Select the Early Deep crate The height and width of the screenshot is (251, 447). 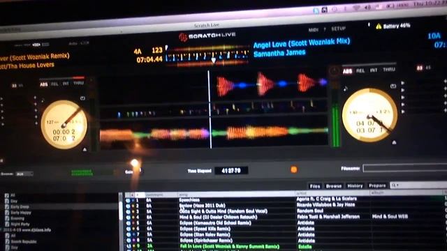pos(20,207)
